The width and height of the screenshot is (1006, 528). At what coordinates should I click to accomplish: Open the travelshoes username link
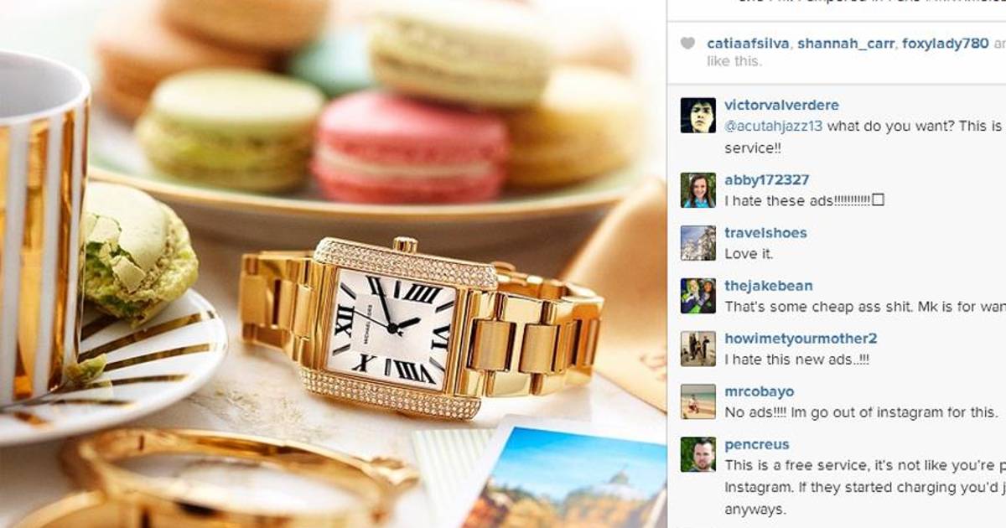pyautogui.click(x=765, y=233)
